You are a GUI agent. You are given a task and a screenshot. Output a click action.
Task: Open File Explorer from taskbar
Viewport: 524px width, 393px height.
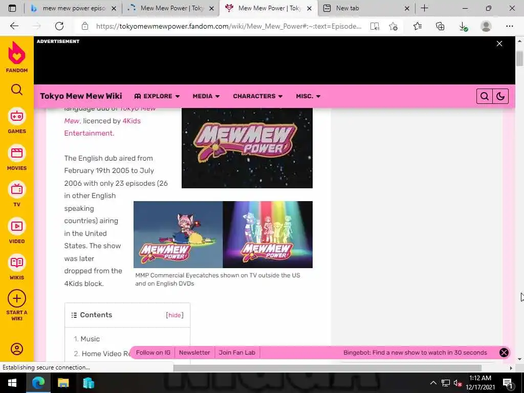[x=63, y=383]
